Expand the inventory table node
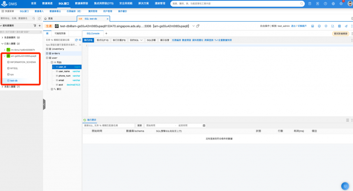Viewport: 353px width, 191px height. [47, 49]
